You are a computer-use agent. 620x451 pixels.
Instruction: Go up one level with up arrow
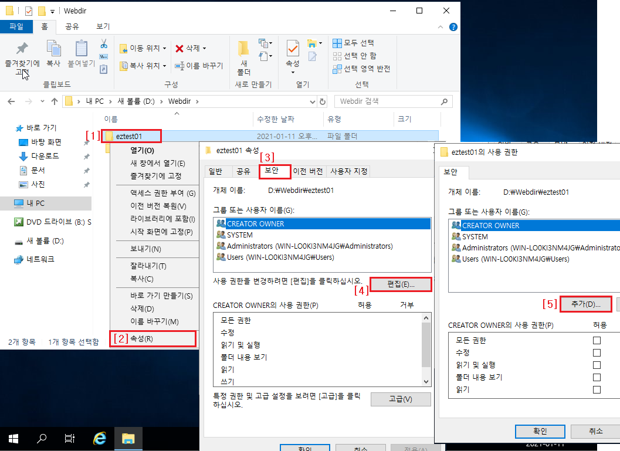pyautogui.click(x=55, y=101)
